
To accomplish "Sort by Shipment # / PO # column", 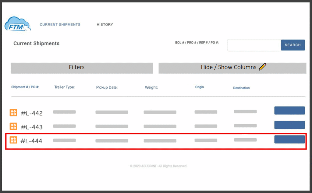I will (25, 87).
